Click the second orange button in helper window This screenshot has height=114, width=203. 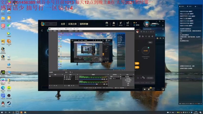click(x=137, y=67)
